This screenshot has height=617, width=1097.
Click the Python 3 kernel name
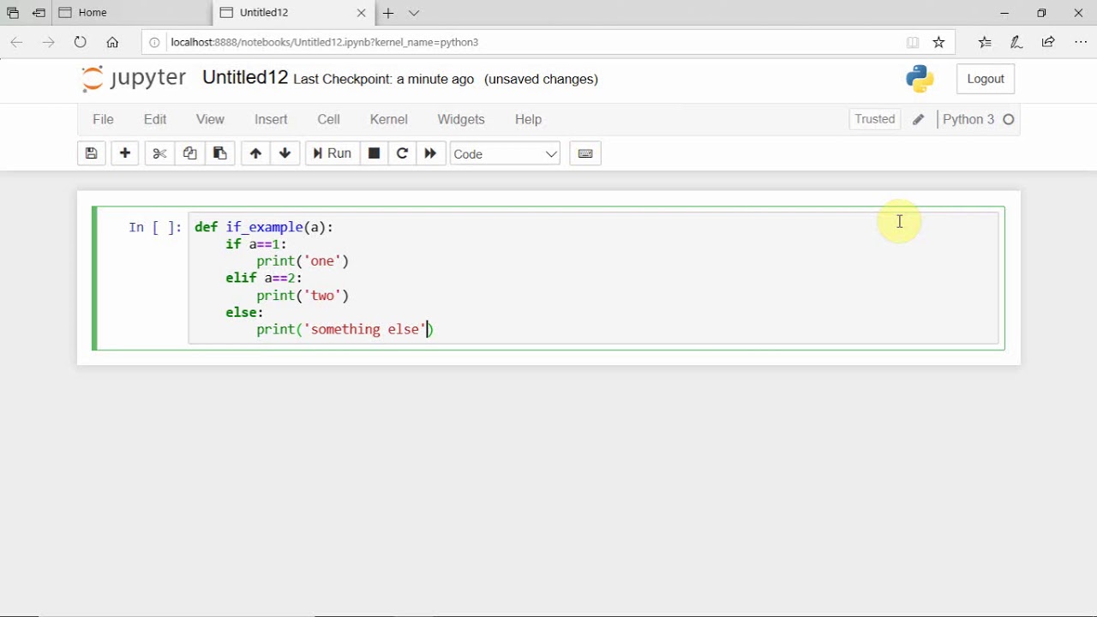968,119
